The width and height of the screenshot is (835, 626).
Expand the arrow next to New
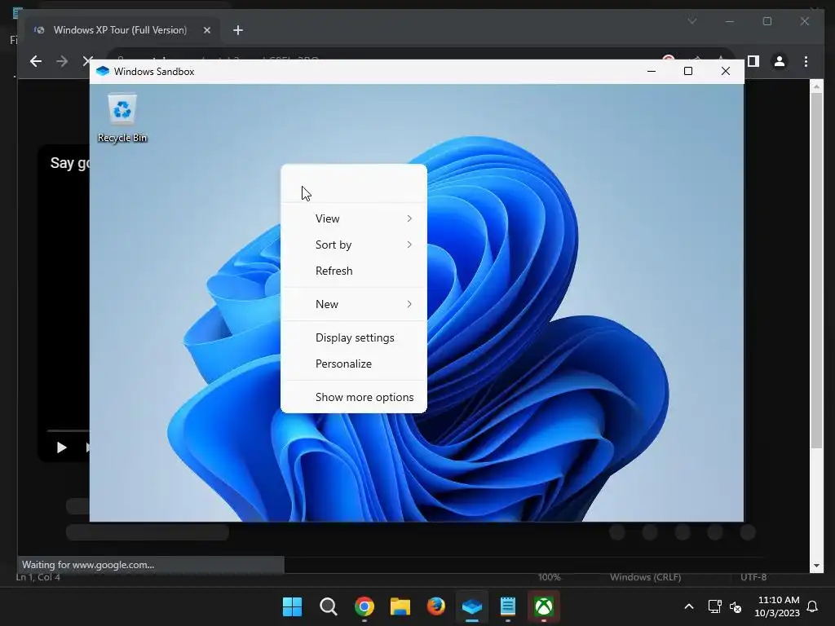pos(409,305)
